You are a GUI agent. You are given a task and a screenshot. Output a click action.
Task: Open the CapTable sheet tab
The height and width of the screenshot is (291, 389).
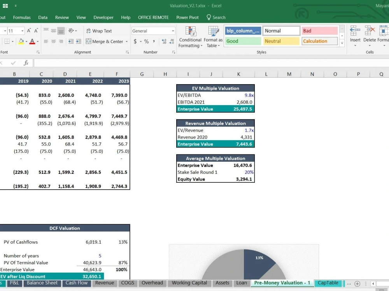328,283
